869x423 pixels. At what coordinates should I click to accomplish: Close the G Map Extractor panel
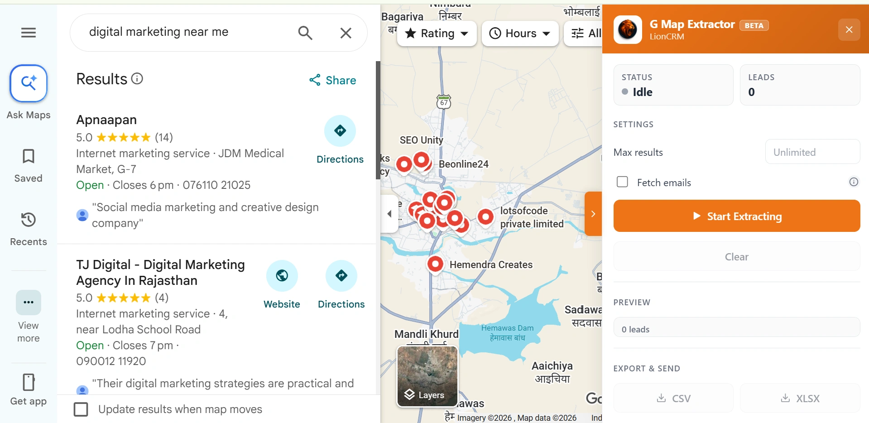849,29
